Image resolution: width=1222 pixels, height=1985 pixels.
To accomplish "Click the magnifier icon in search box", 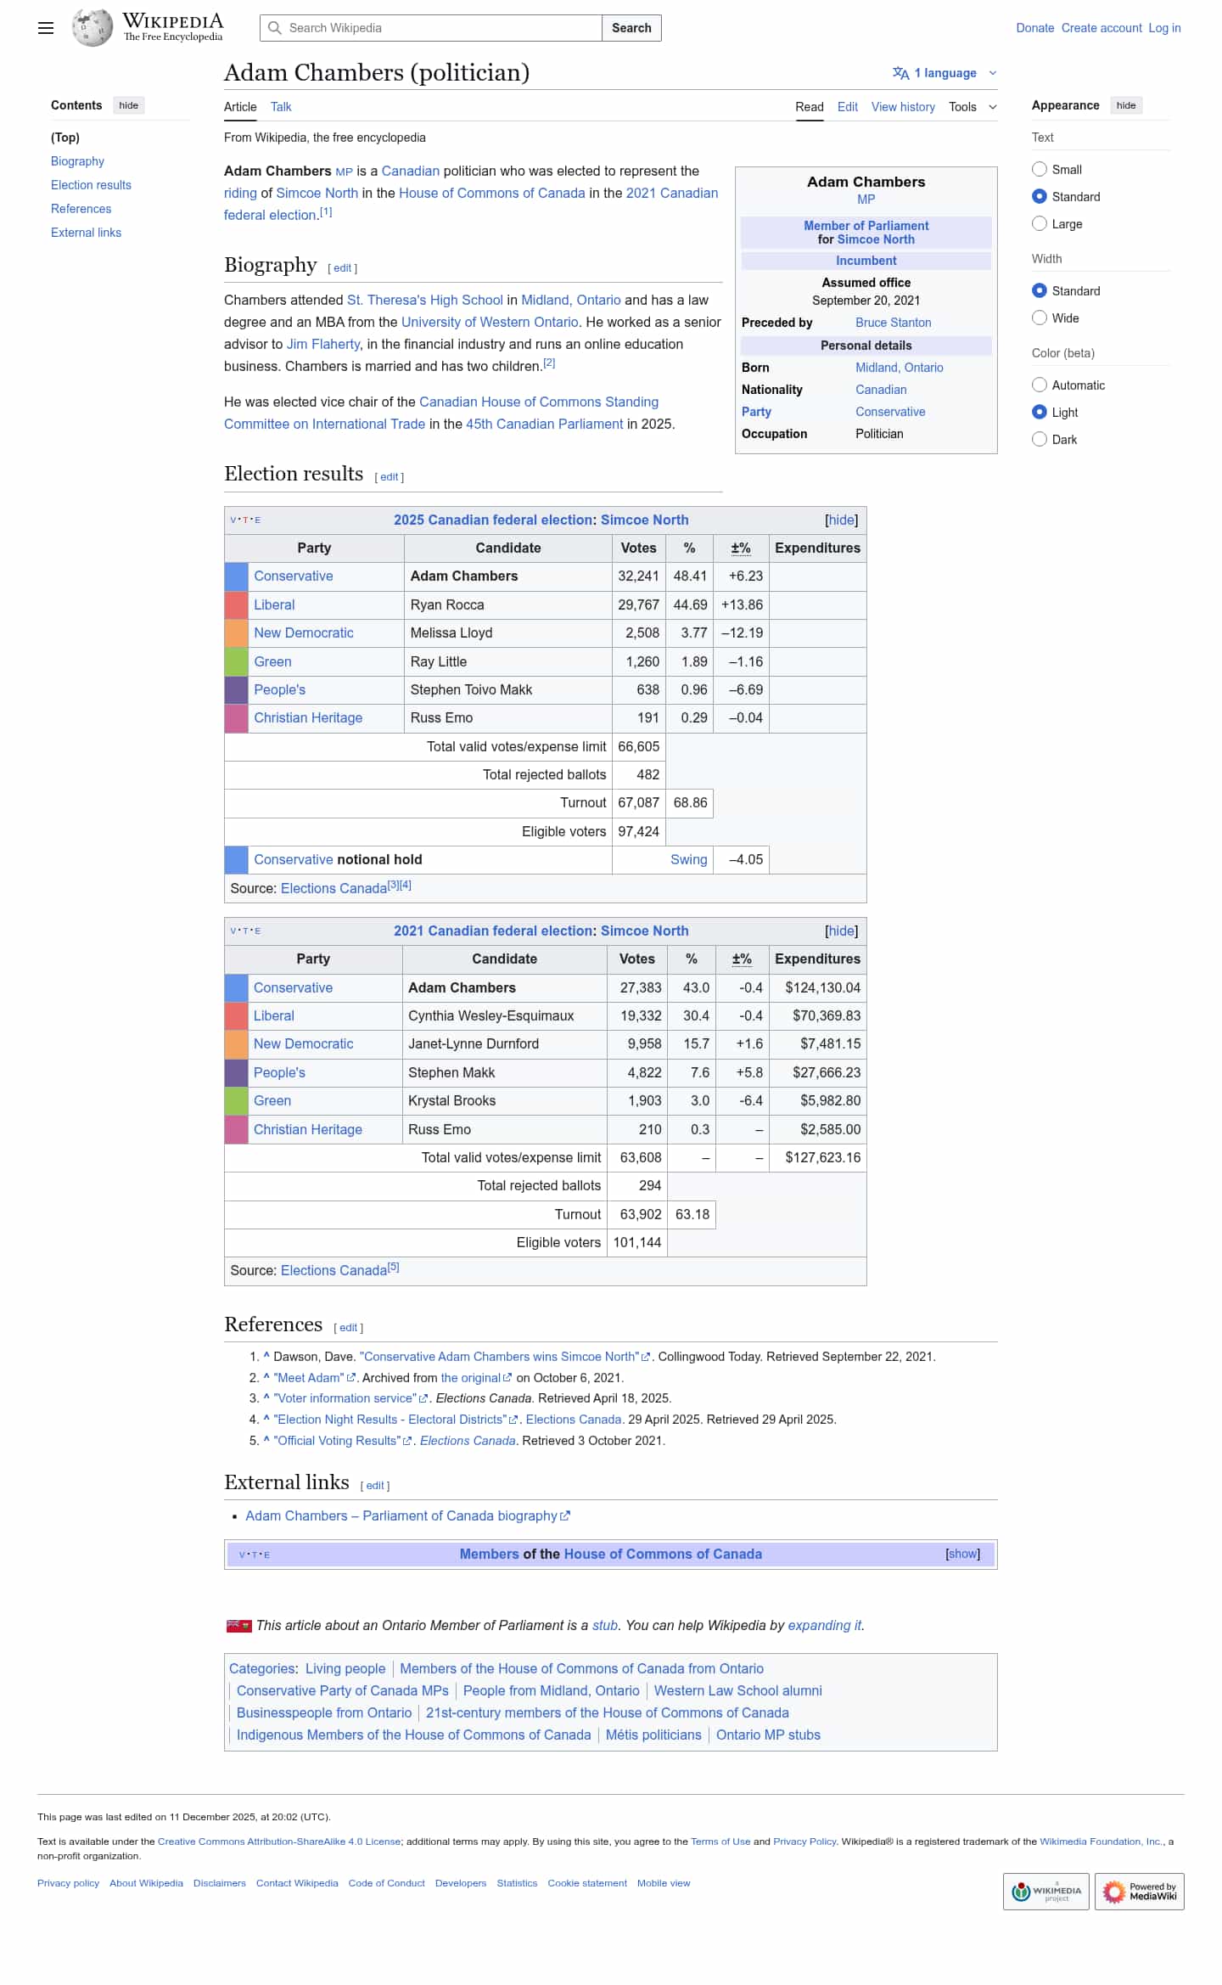I will [x=275, y=28].
